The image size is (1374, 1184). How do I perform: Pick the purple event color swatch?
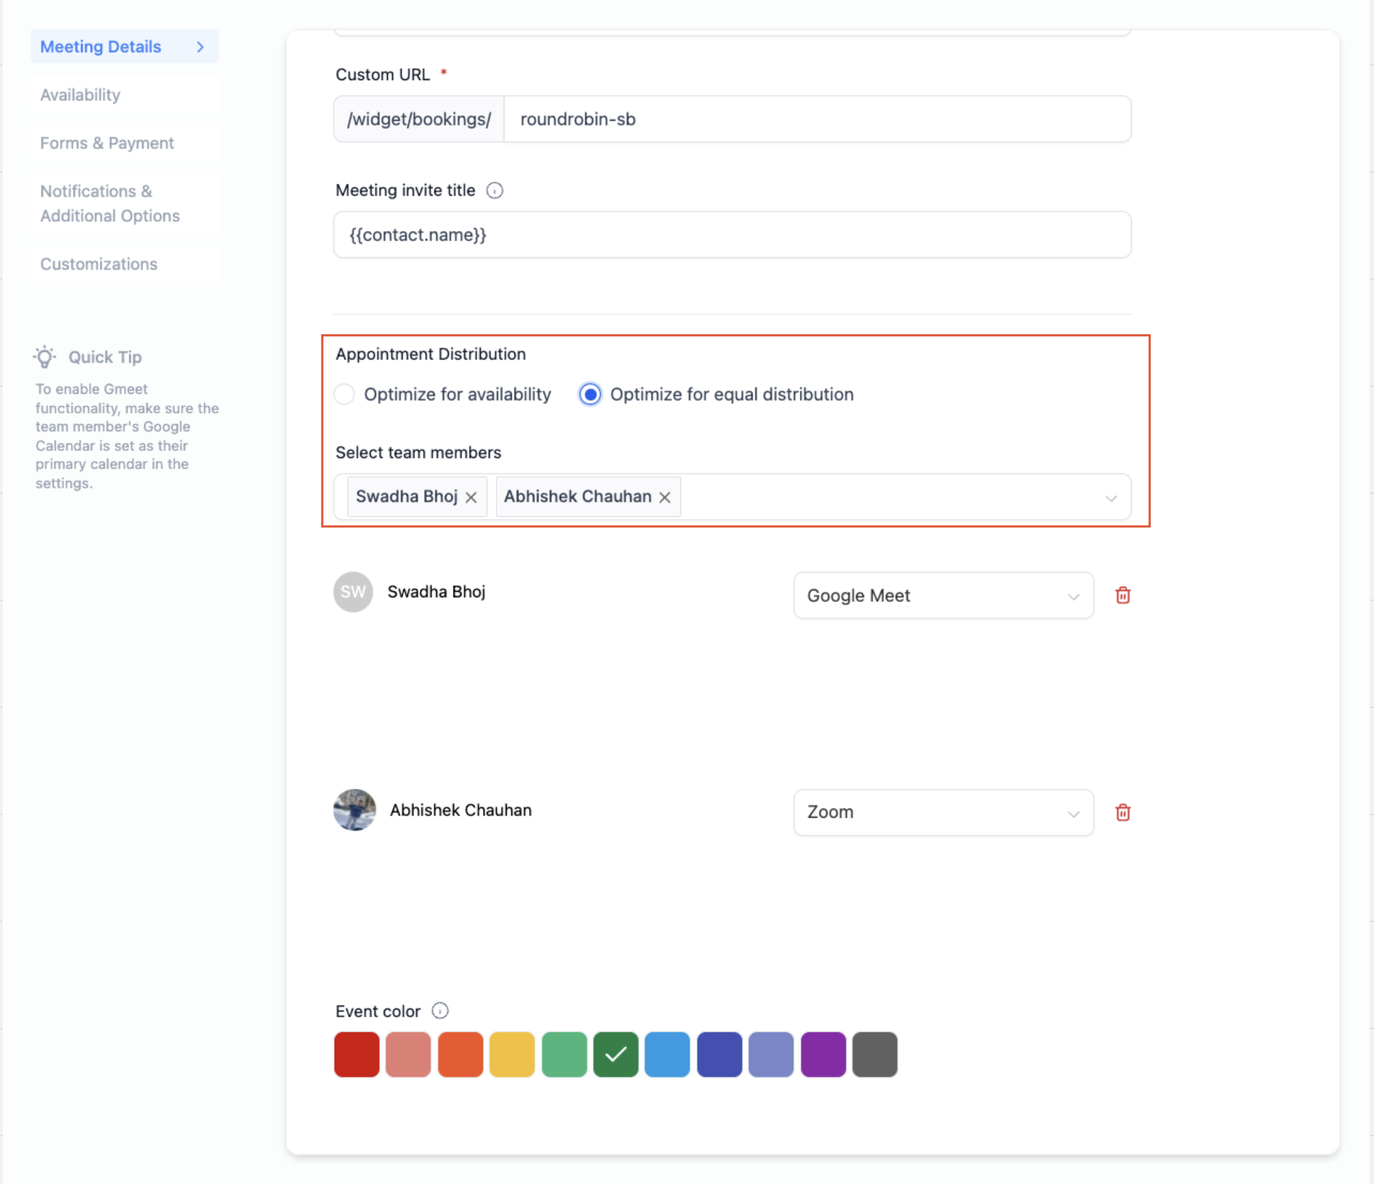coord(822,1053)
